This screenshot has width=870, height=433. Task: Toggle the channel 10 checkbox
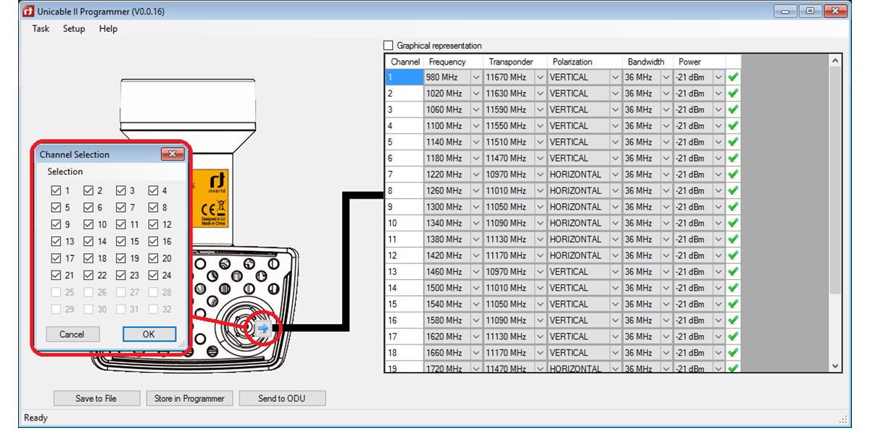pos(88,225)
